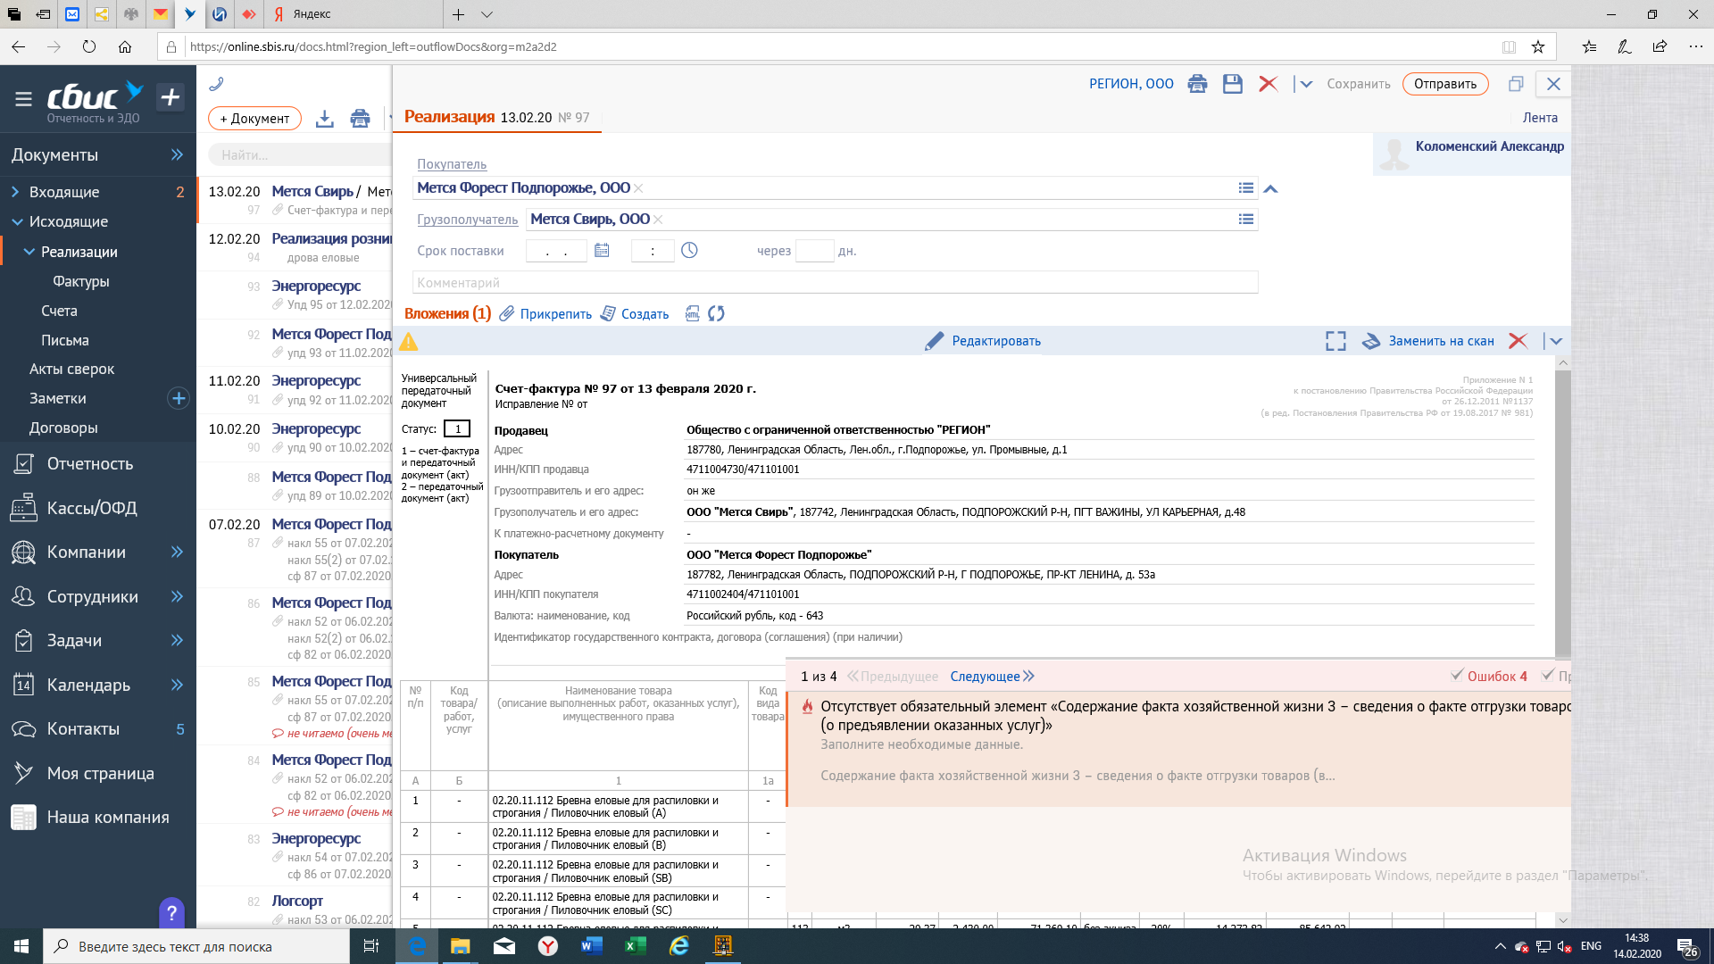Open consignee selection list icon
This screenshot has height=964, width=1714.
pos(1246,220)
